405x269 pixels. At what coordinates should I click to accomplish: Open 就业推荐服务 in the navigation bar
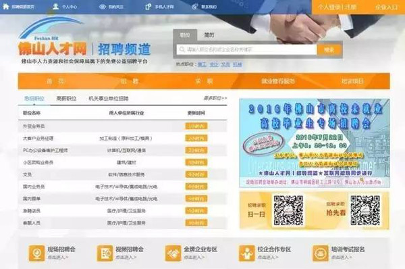(x=278, y=81)
